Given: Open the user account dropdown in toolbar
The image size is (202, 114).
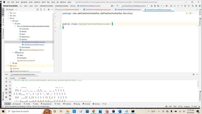Looking at the screenshot, I should pos(113,6).
